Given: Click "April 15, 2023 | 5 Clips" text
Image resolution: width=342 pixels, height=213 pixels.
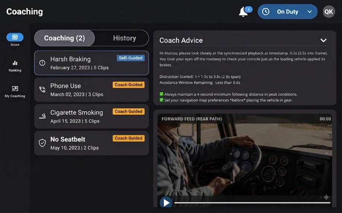Looking at the screenshot, I should (75, 121).
